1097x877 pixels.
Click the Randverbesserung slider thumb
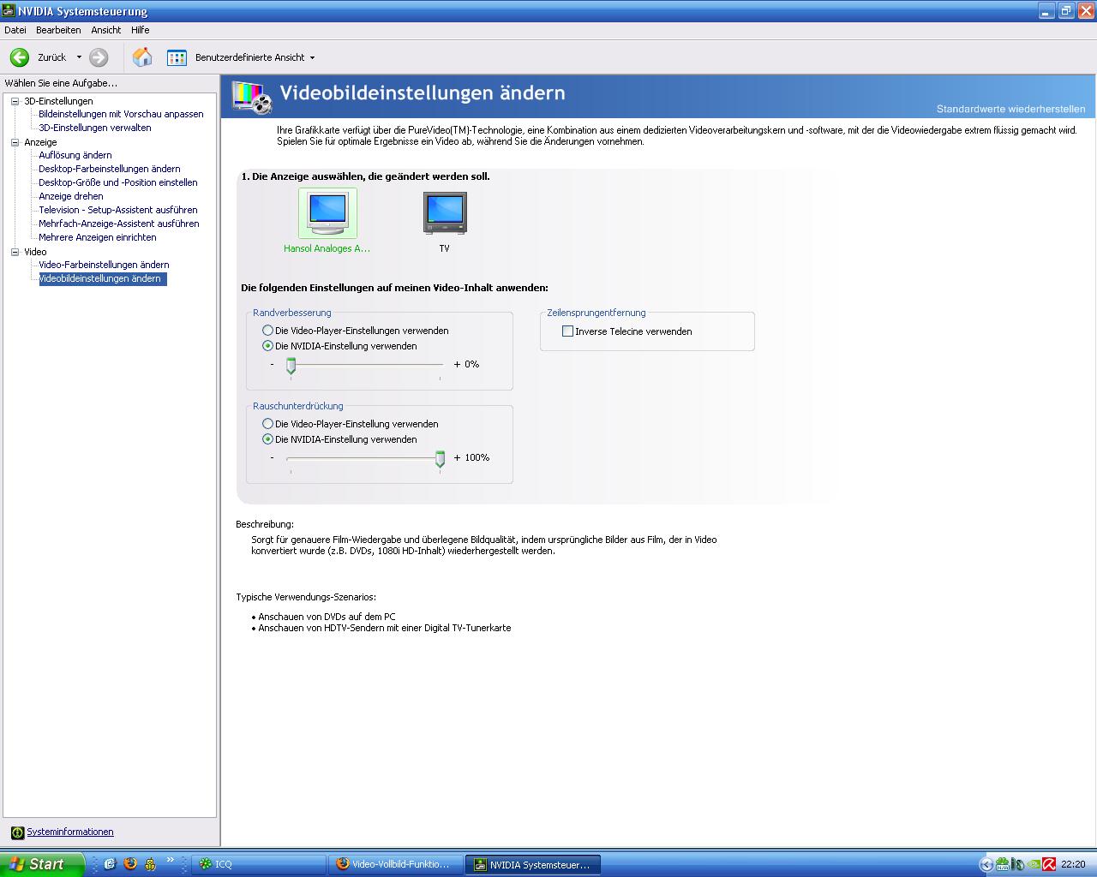pyautogui.click(x=291, y=366)
